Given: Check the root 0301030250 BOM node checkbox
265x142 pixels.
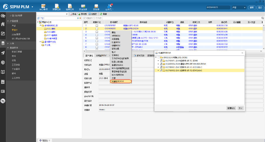Looking at the screenshot, I should coord(159,57).
